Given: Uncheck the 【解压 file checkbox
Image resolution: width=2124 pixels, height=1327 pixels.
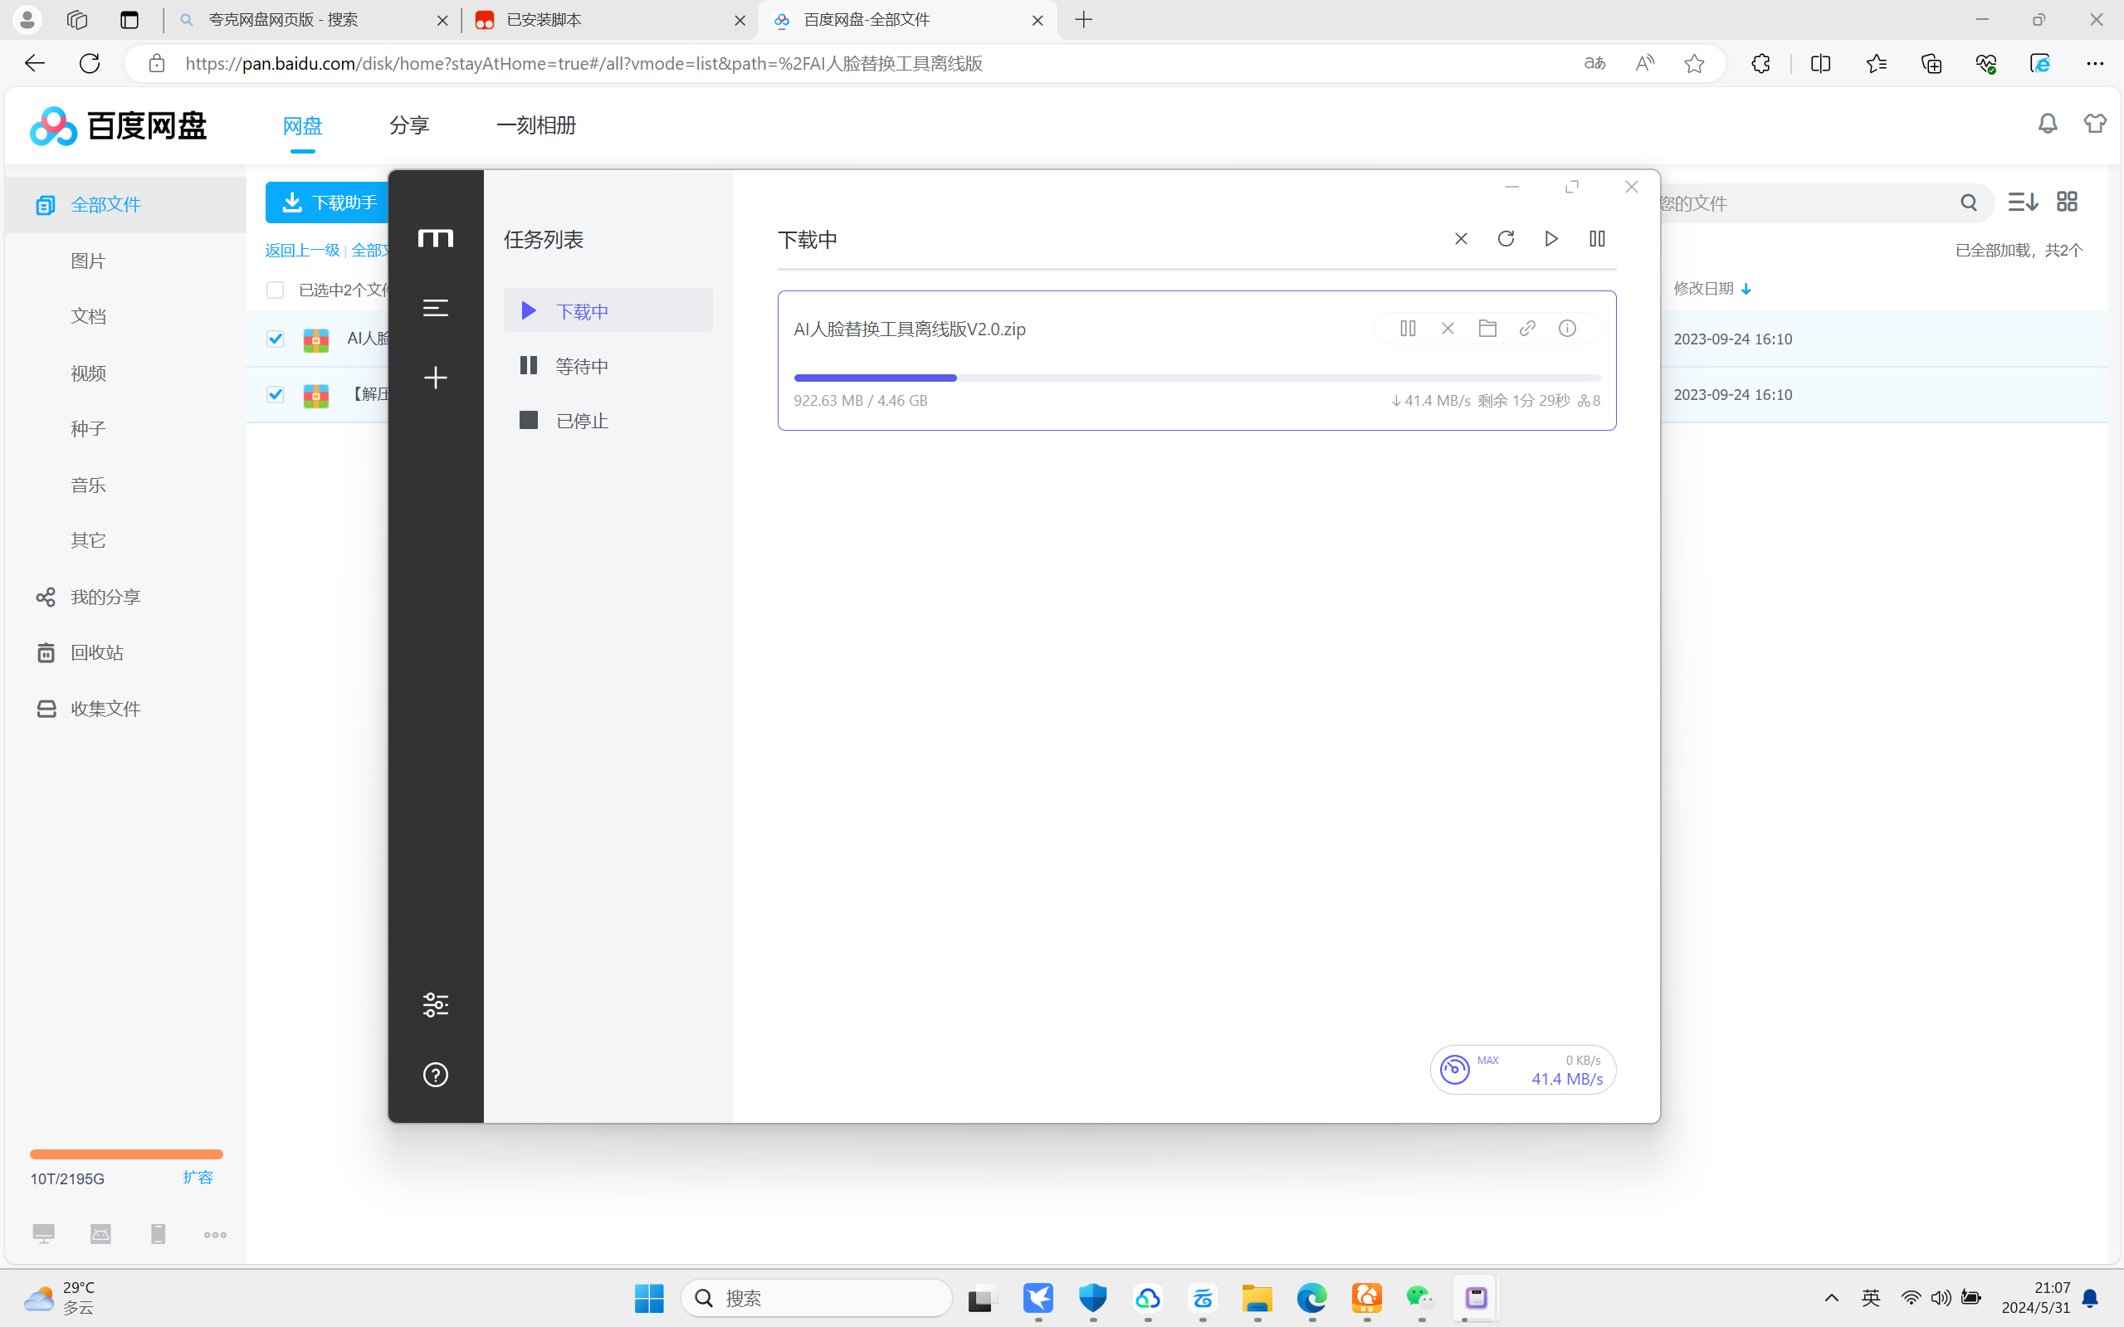Looking at the screenshot, I should (x=275, y=394).
